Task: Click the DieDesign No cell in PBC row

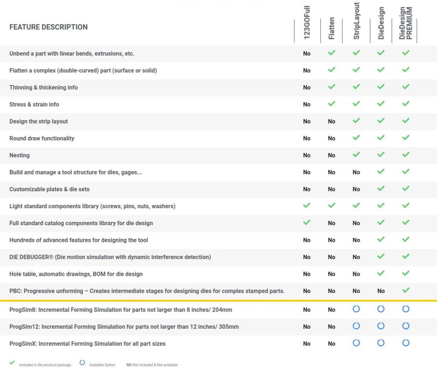Action: [381, 291]
